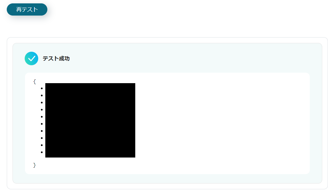Click the ninth bullet in result list
Screen dimensions: 328x192
point(42,145)
